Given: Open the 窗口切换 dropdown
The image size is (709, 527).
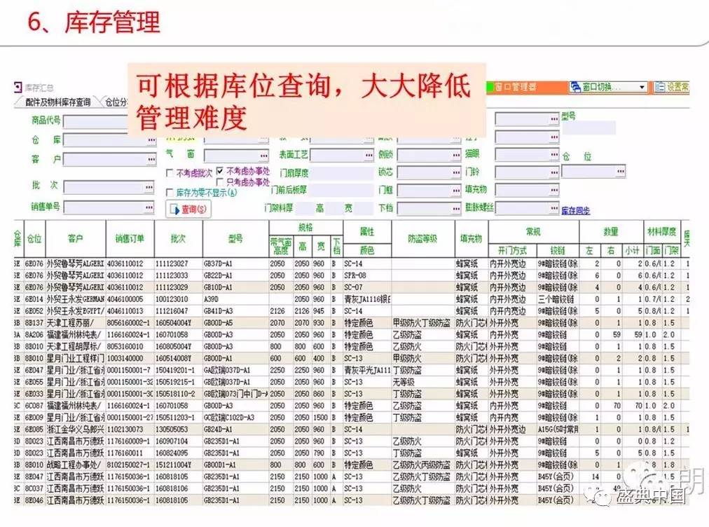Looking at the screenshot, I should tap(642, 88).
